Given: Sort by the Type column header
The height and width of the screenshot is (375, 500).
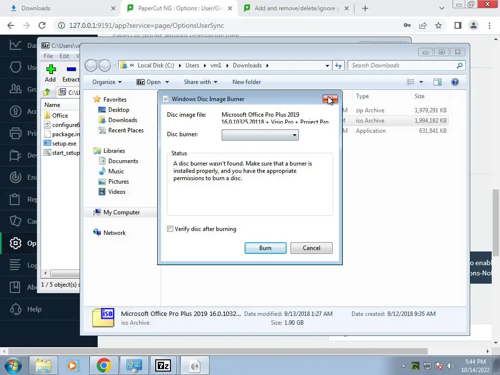Looking at the screenshot, I should 362,96.
